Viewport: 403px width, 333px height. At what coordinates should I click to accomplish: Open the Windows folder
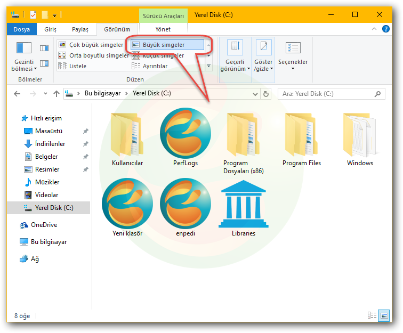tap(360, 134)
